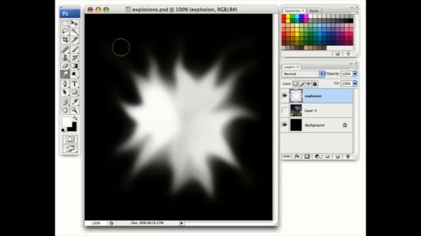This screenshot has width=421, height=236.
Task: Show Layer 4 visibility box
Action: (x=285, y=110)
